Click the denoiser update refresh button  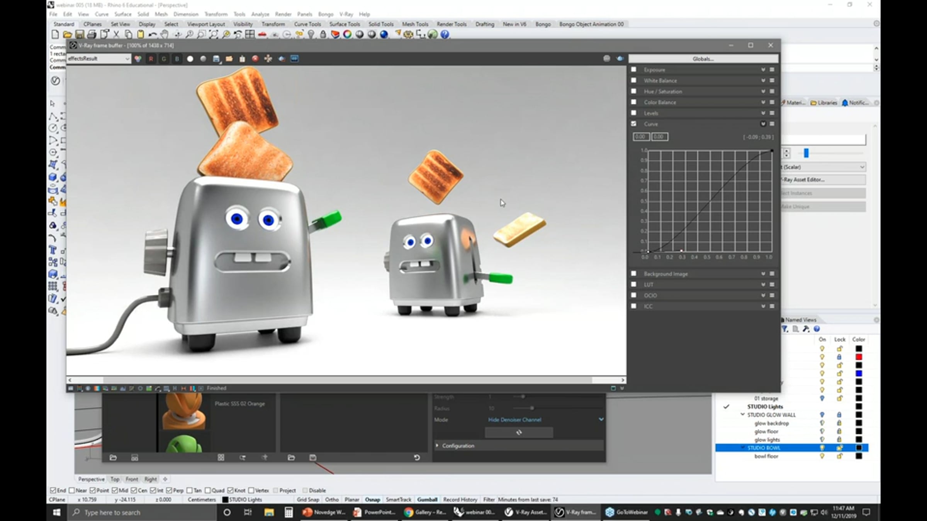pyautogui.click(x=519, y=433)
